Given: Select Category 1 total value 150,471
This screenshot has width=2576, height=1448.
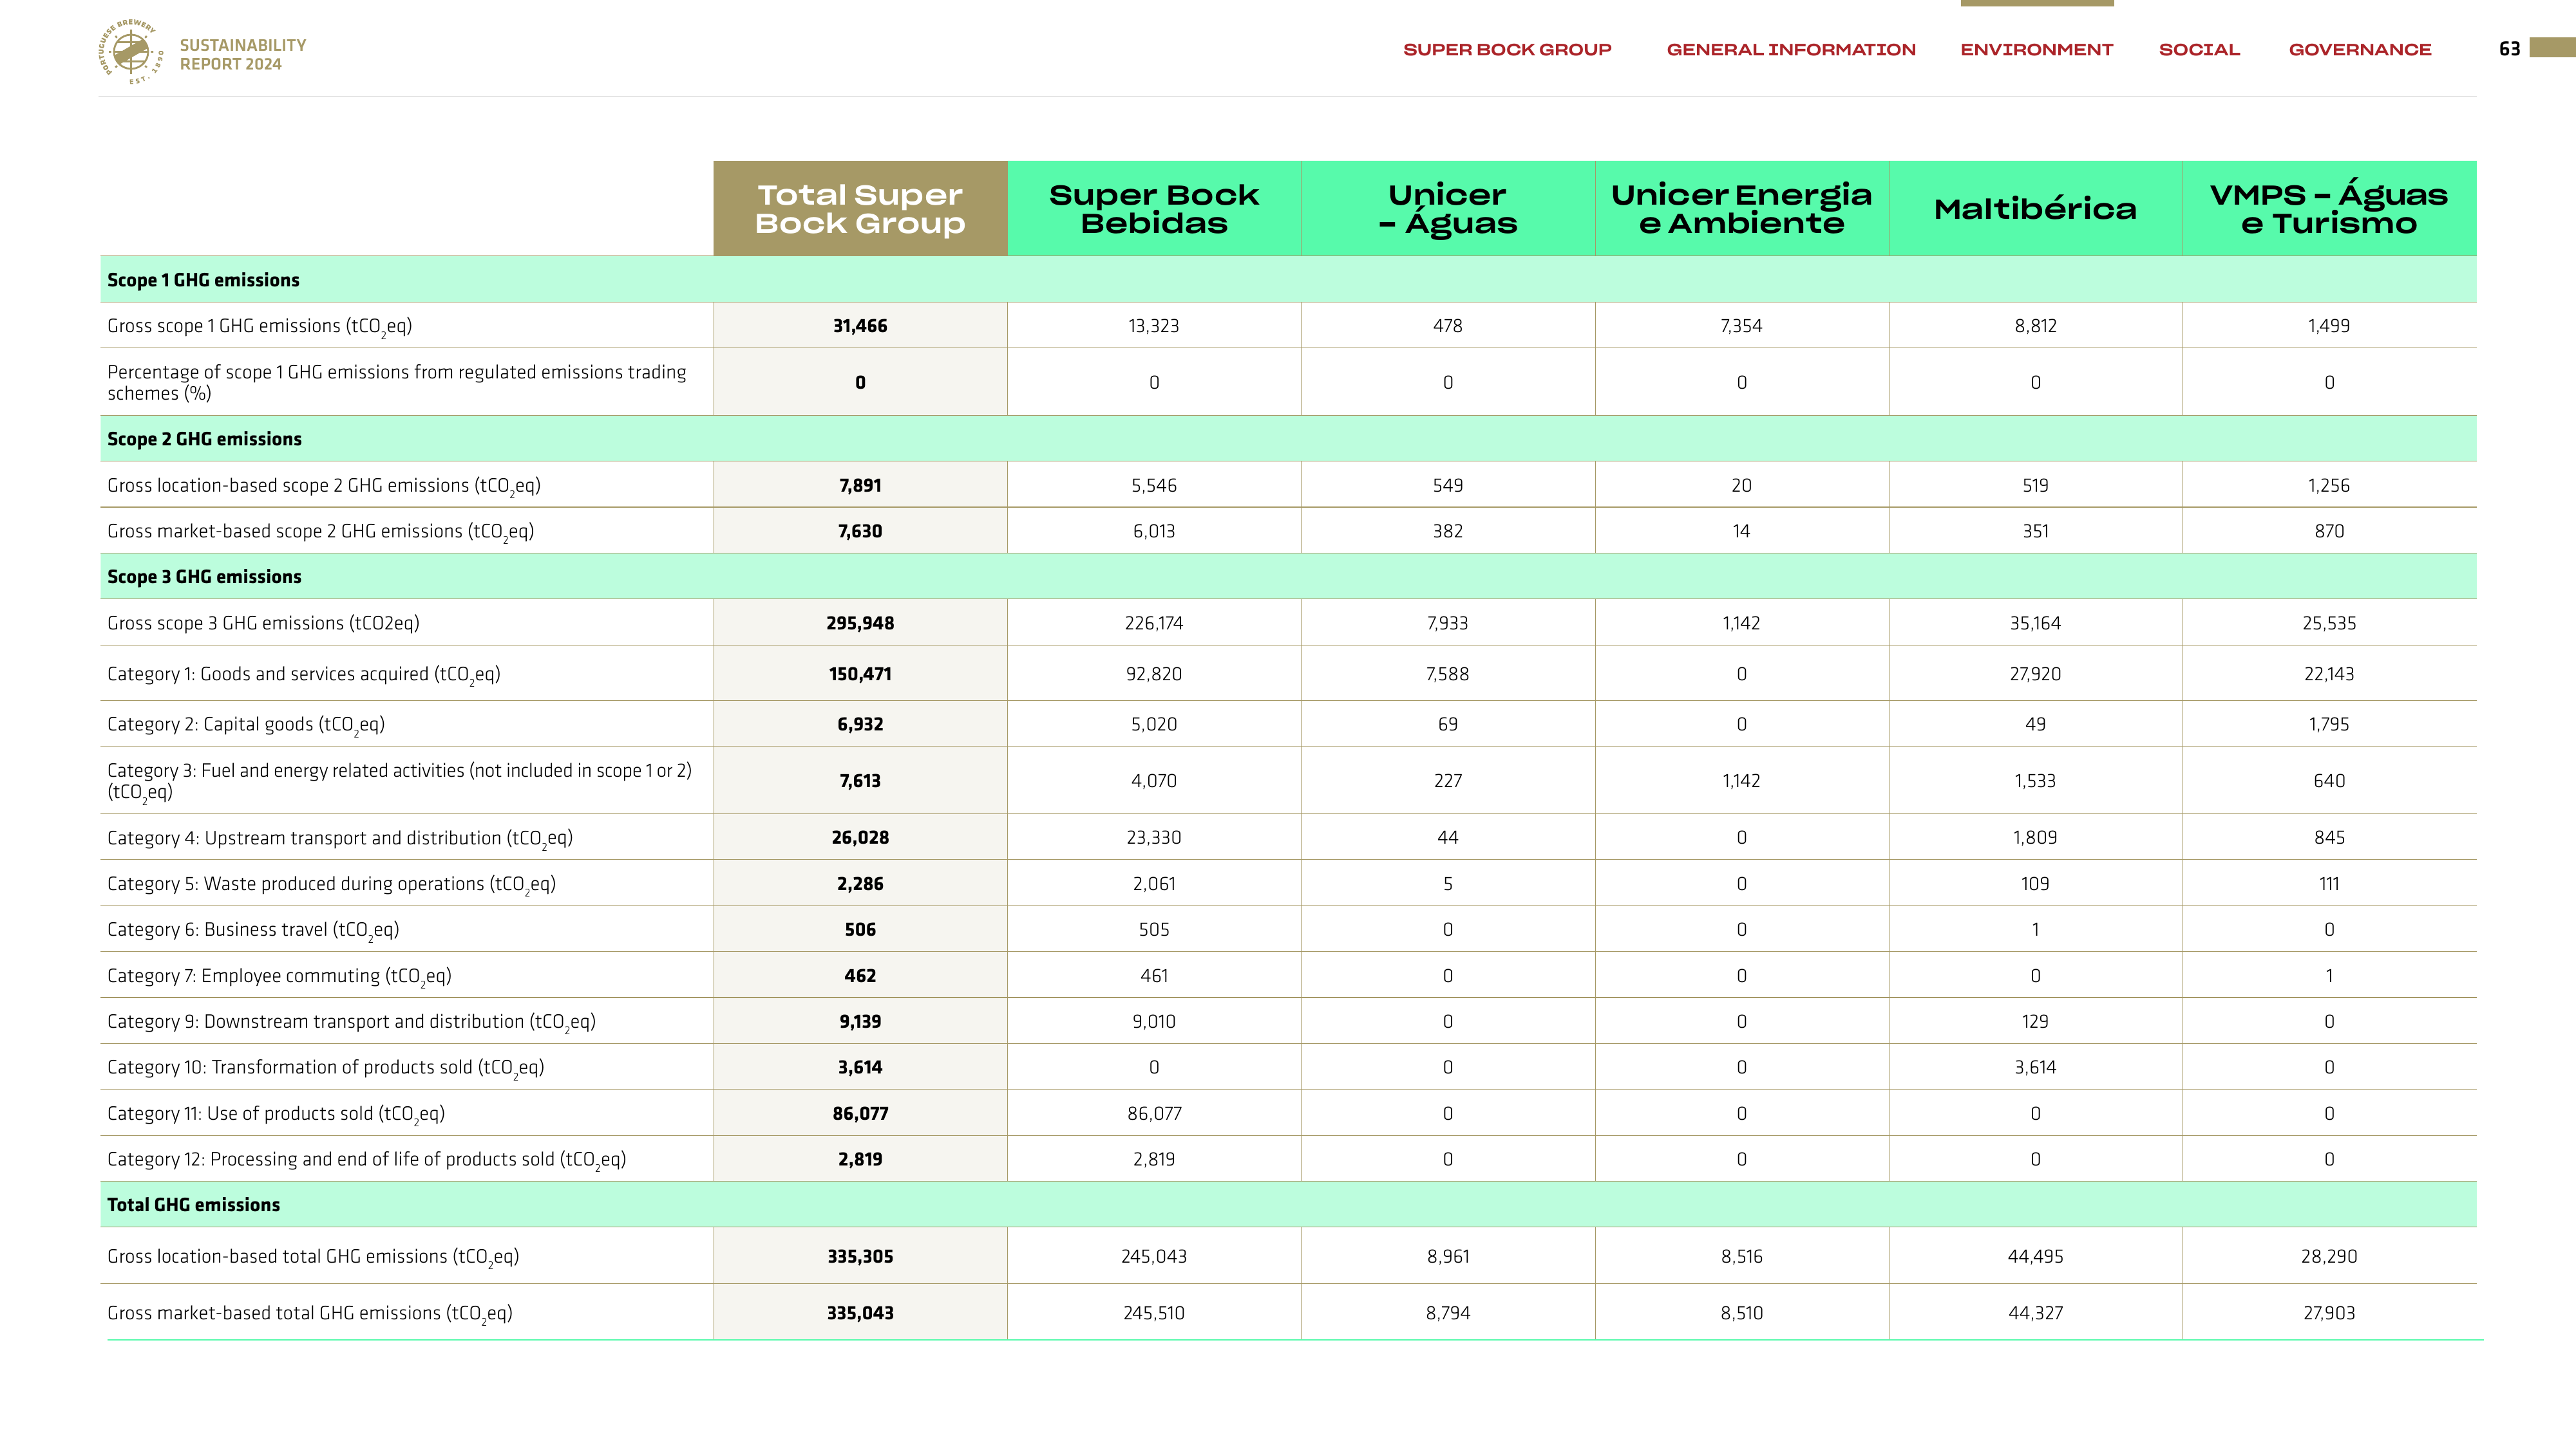Looking at the screenshot, I should 860,674.
